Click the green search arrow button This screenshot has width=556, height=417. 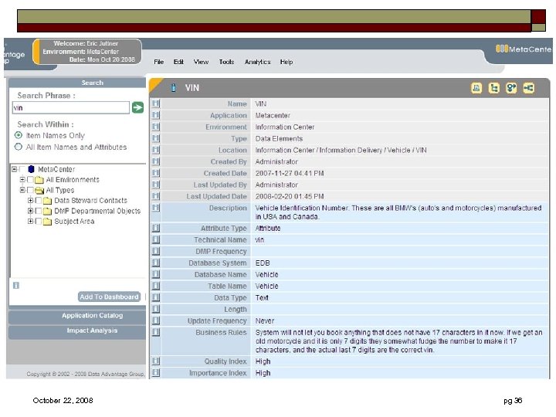point(137,107)
